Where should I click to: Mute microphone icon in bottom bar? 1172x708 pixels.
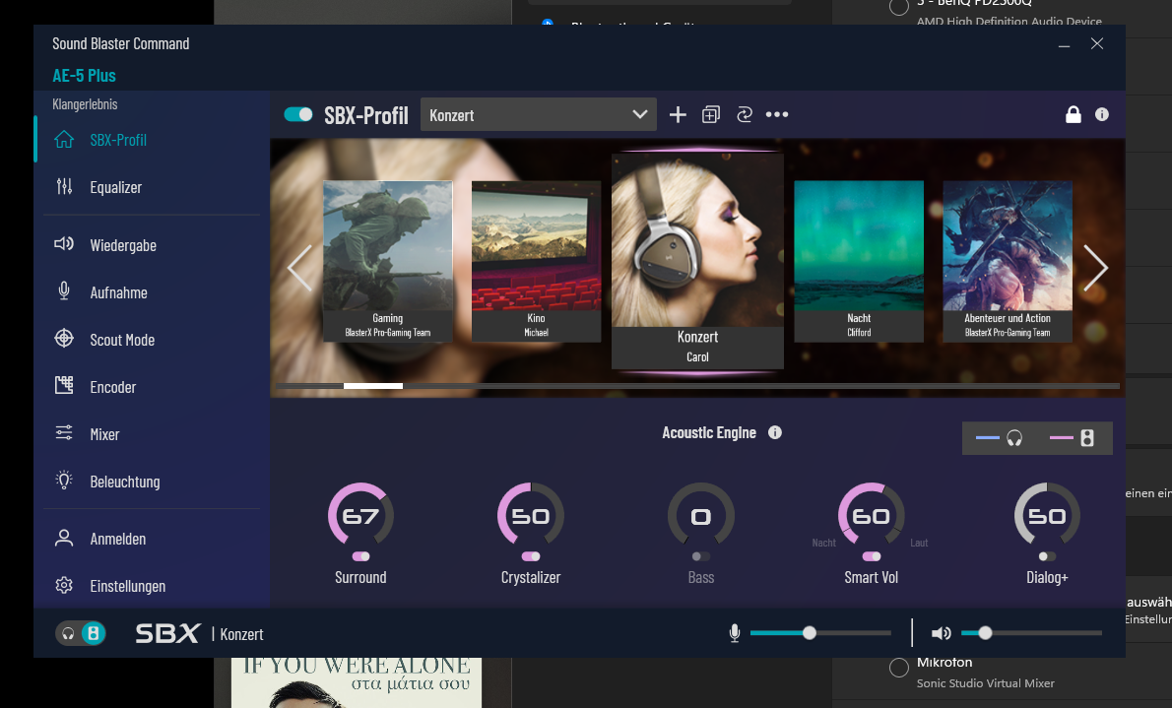(735, 633)
